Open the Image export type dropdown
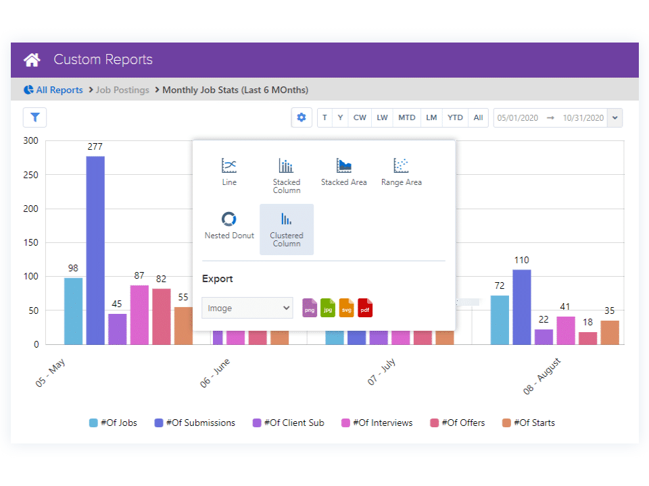This screenshot has width=649, height=486. [247, 308]
